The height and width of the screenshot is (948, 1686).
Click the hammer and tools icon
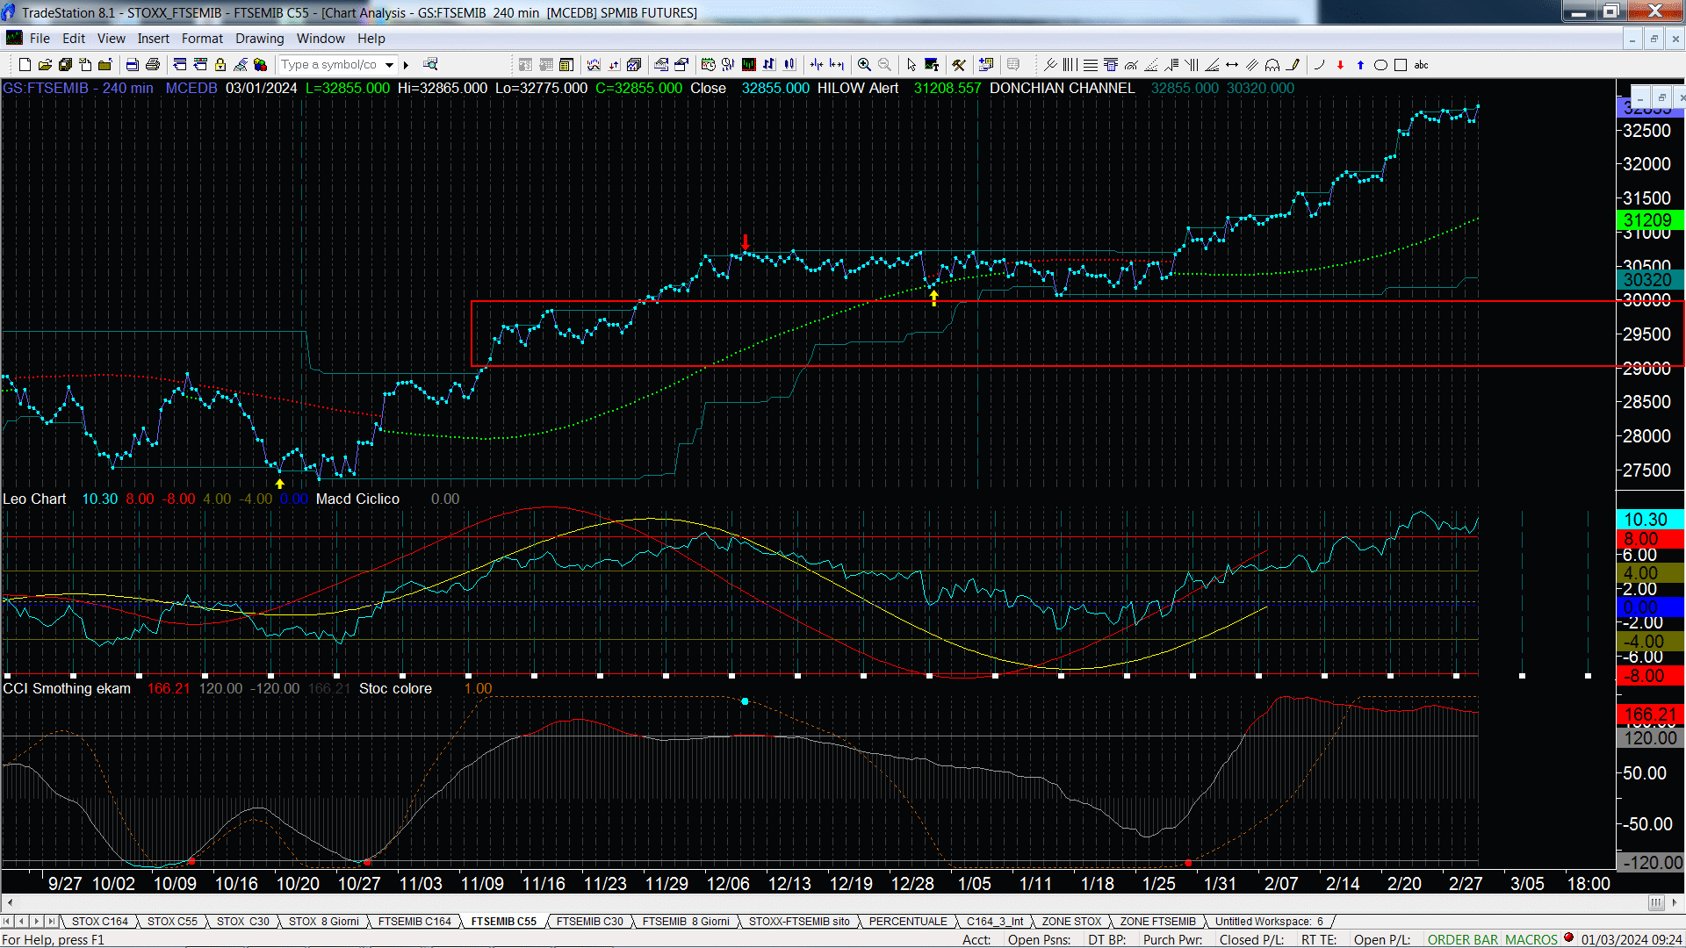click(959, 64)
